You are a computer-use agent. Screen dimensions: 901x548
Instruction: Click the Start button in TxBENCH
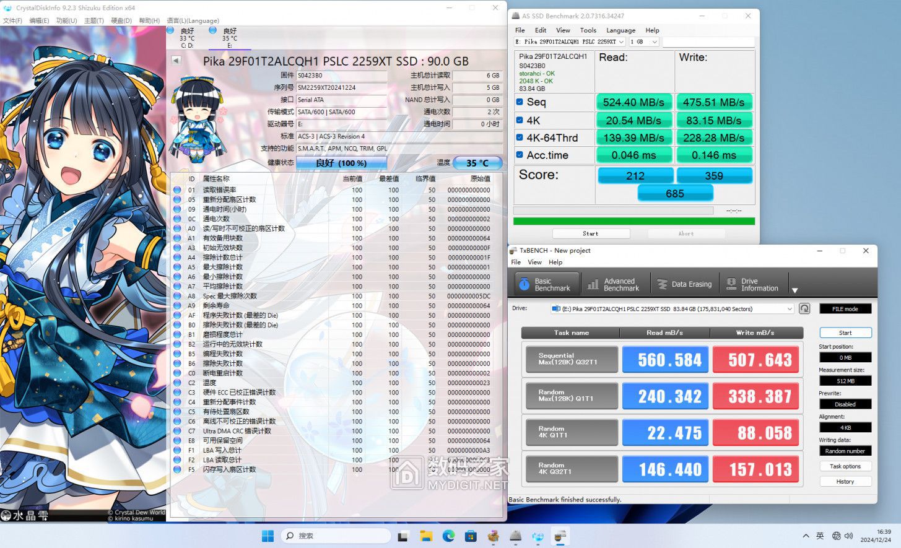(845, 333)
